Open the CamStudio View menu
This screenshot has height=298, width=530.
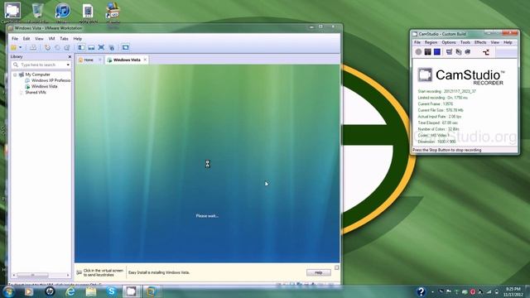495,42
